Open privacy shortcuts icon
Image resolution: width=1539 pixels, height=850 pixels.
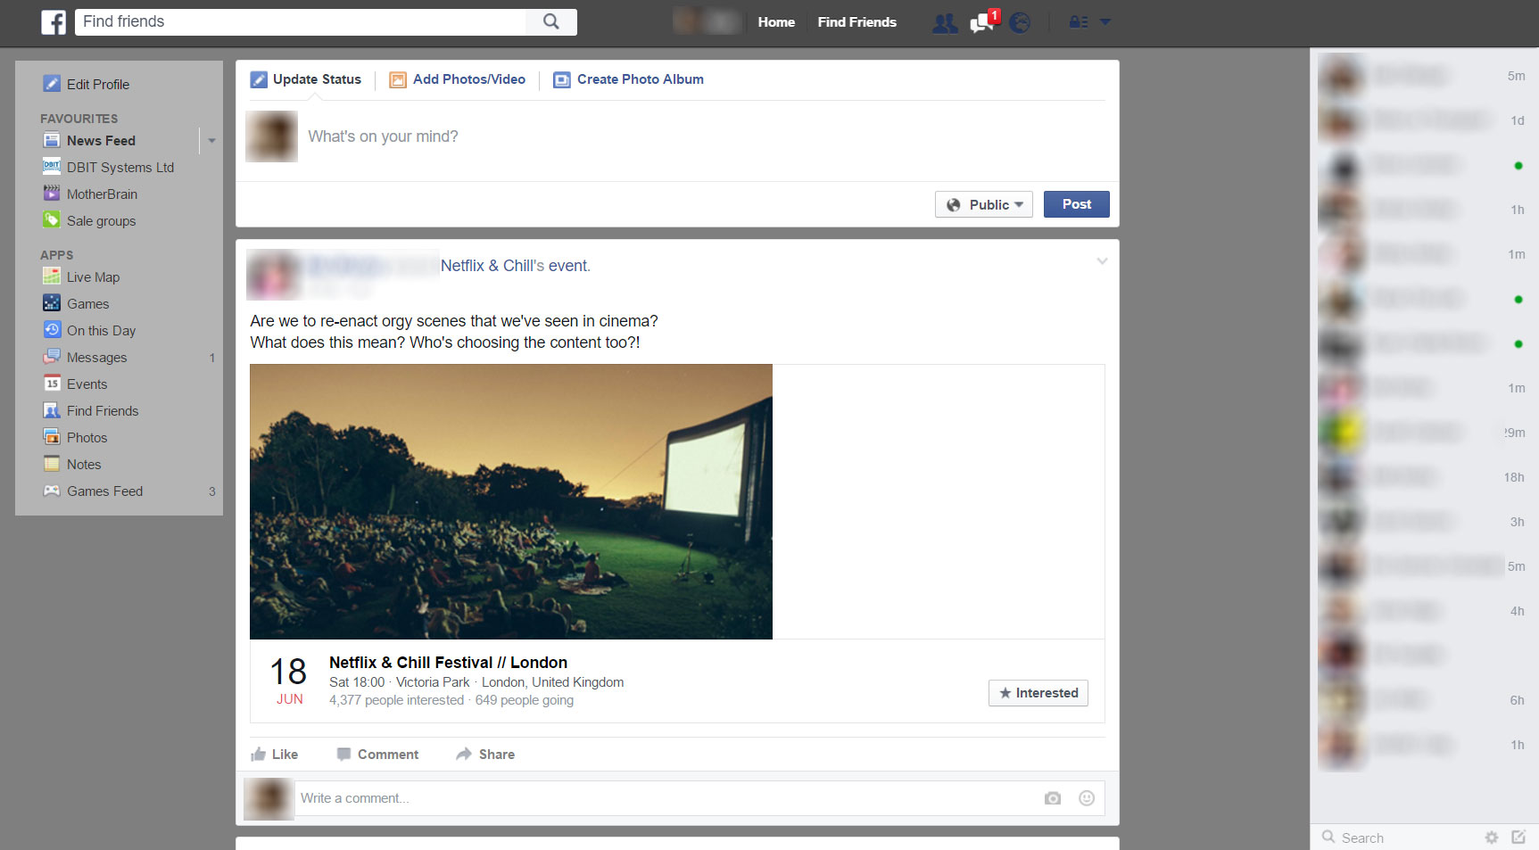[x=1079, y=22]
